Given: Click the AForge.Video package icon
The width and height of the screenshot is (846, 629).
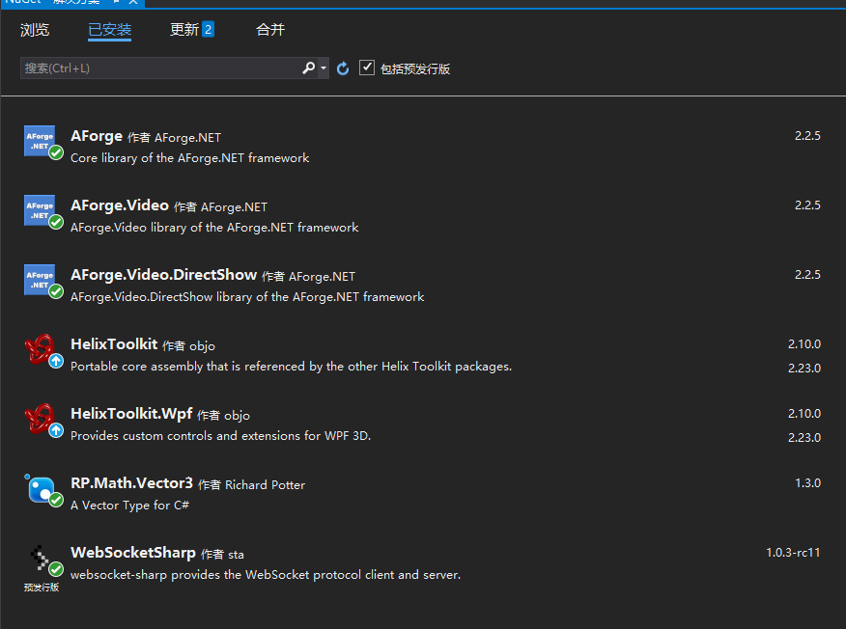Looking at the screenshot, I should [40, 210].
